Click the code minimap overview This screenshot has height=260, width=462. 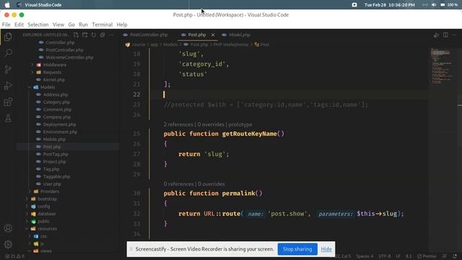coord(441,66)
